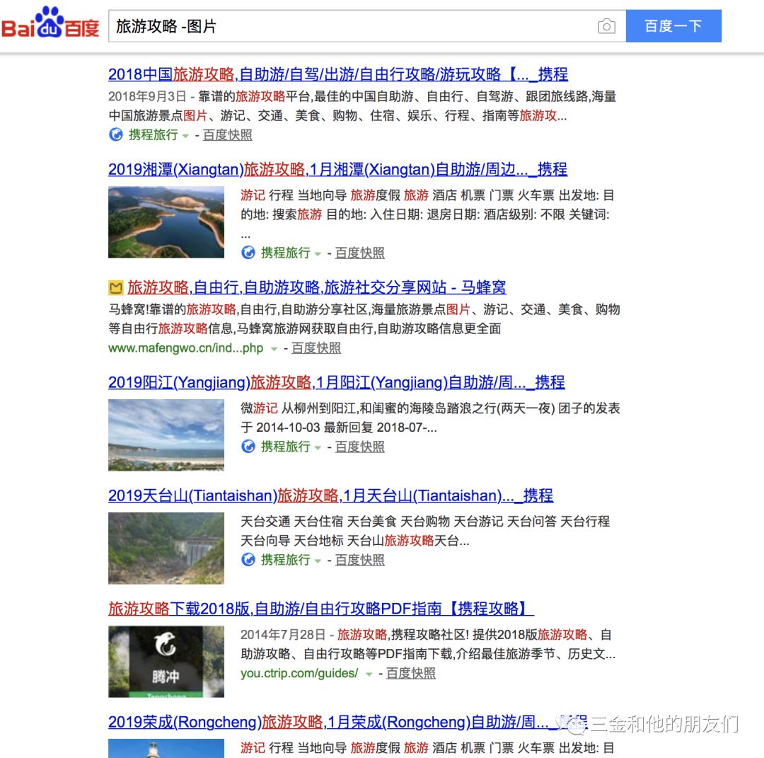764x758 pixels.
Task: Open 旅游攻略下载2018版 携程攻略 result title
Action: [321, 609]
